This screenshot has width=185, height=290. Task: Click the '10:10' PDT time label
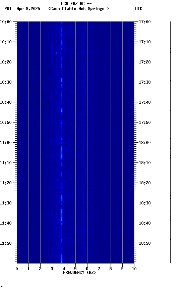(x=6, y=42)
